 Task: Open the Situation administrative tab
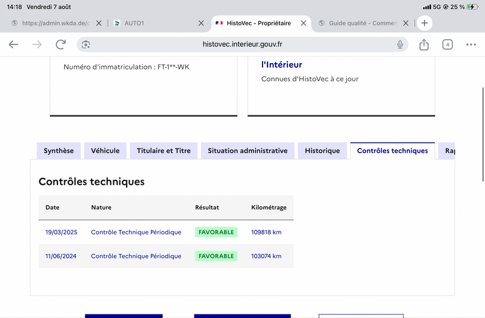247,151
